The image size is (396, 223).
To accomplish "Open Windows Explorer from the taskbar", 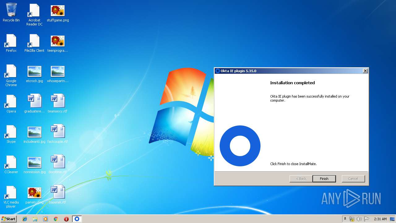I will pos(35,219).
